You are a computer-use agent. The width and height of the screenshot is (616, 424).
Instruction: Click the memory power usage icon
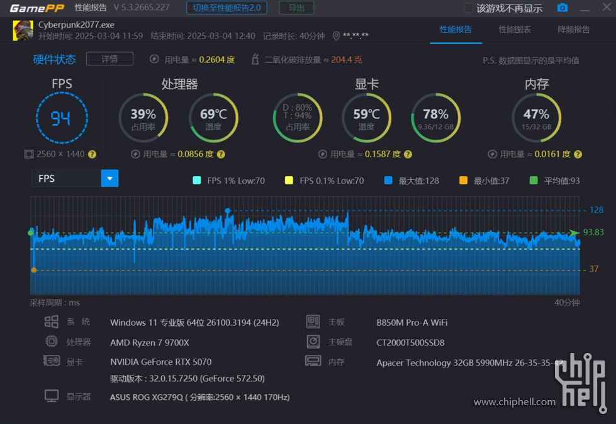(492, 154)
